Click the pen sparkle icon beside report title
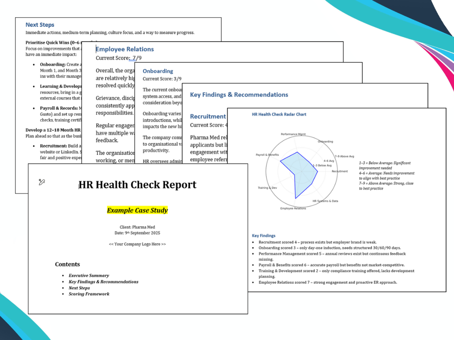Image resolution: width=454 pixels, height=340 pixels. pyautogui.click(x=42, y=182)
